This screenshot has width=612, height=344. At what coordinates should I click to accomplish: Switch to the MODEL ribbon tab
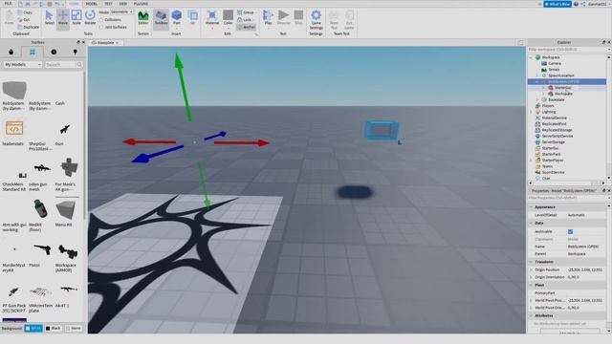tap(92, 4)
